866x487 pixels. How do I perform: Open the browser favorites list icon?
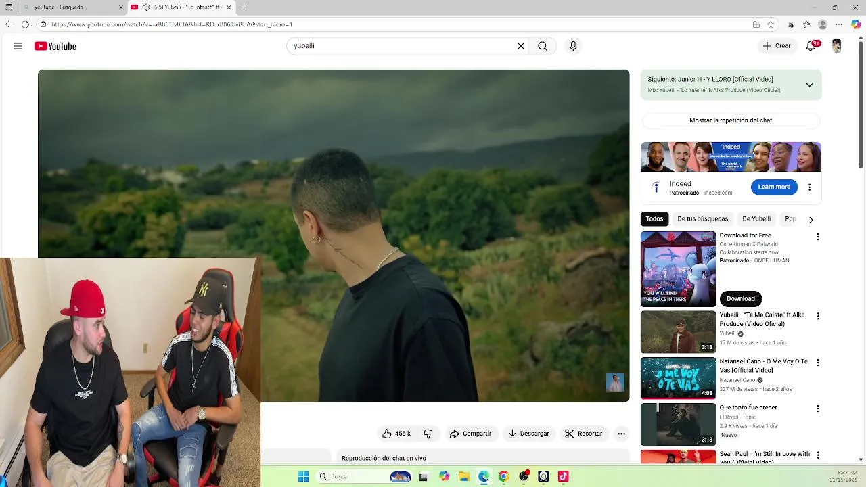coord(806,24)
